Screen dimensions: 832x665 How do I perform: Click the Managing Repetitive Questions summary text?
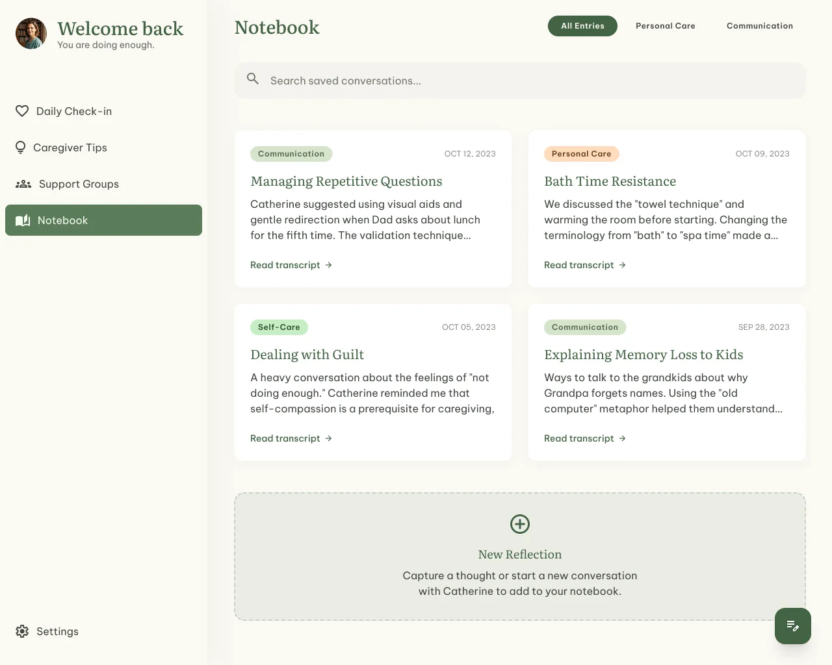click(x=365, y=220)
